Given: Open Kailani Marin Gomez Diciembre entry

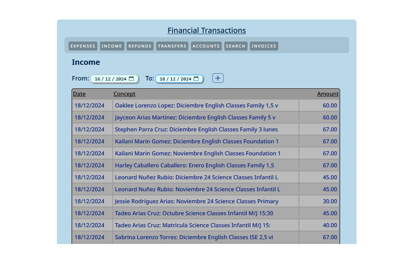Looking at the screenshot, I should coord(197,141).
